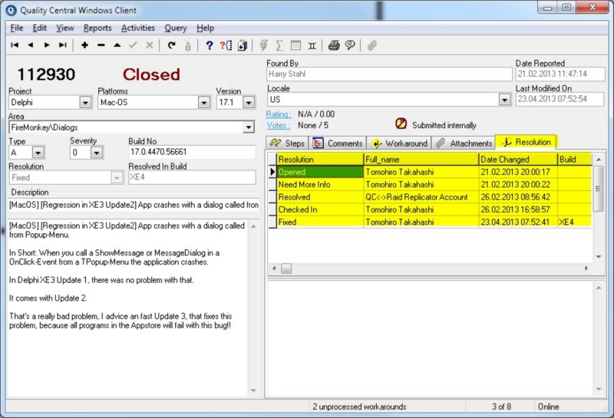Click the resolution grid vertical scrollbar thumb
Screen dimensions: 614x418
click(599, 188)
